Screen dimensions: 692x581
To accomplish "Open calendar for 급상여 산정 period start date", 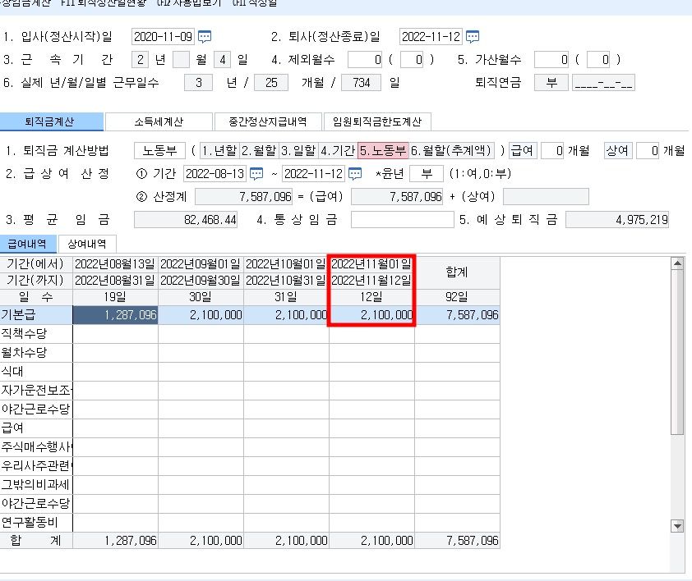I will (x=256, y=174).
